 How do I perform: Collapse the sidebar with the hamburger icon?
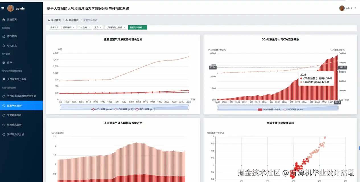[x=3, y=8]
